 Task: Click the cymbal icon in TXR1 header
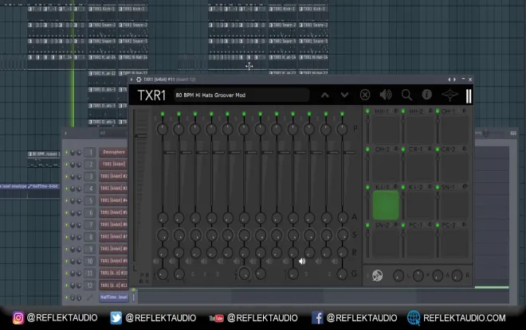[x=449, y=95]
